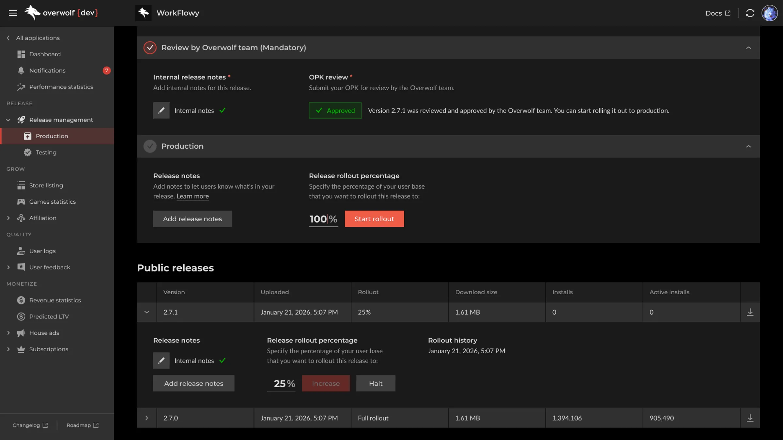Image resolution: width=783 pixels, height=440 pixels.
Task: Click the WorkFlowy app icon
Action: [143, 13]
